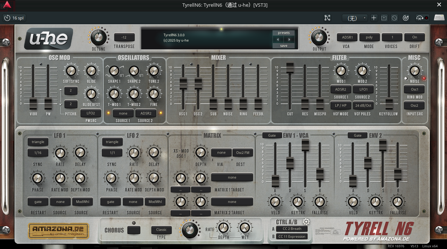
Task: Click the upper PITCHB. range box
Action: click(71, 91)
